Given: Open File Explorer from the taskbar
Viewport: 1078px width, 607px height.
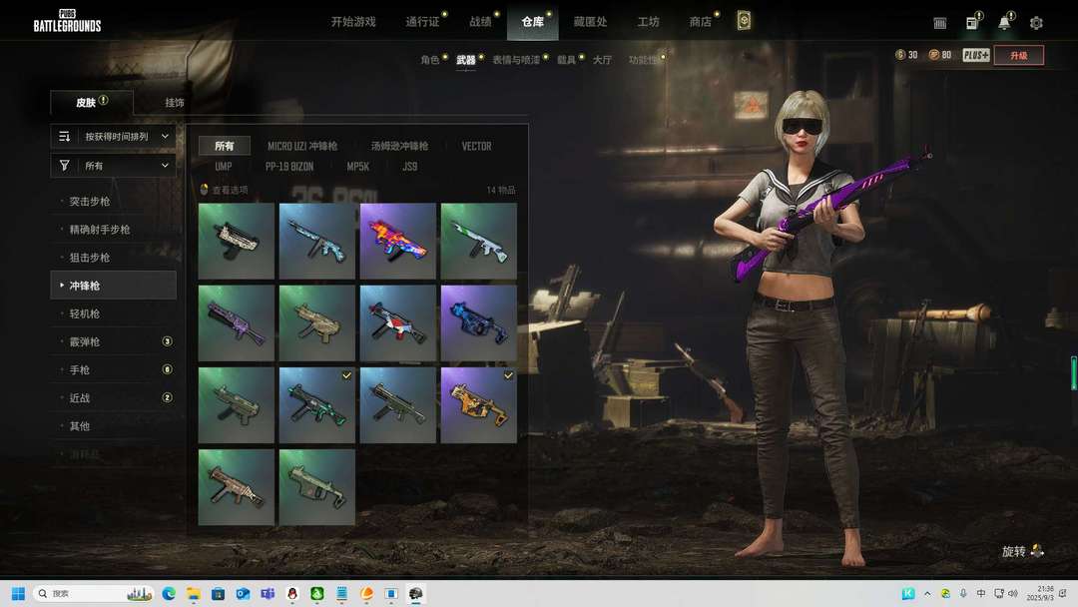Looking at the screenshot, I should [x=194, y=593].
